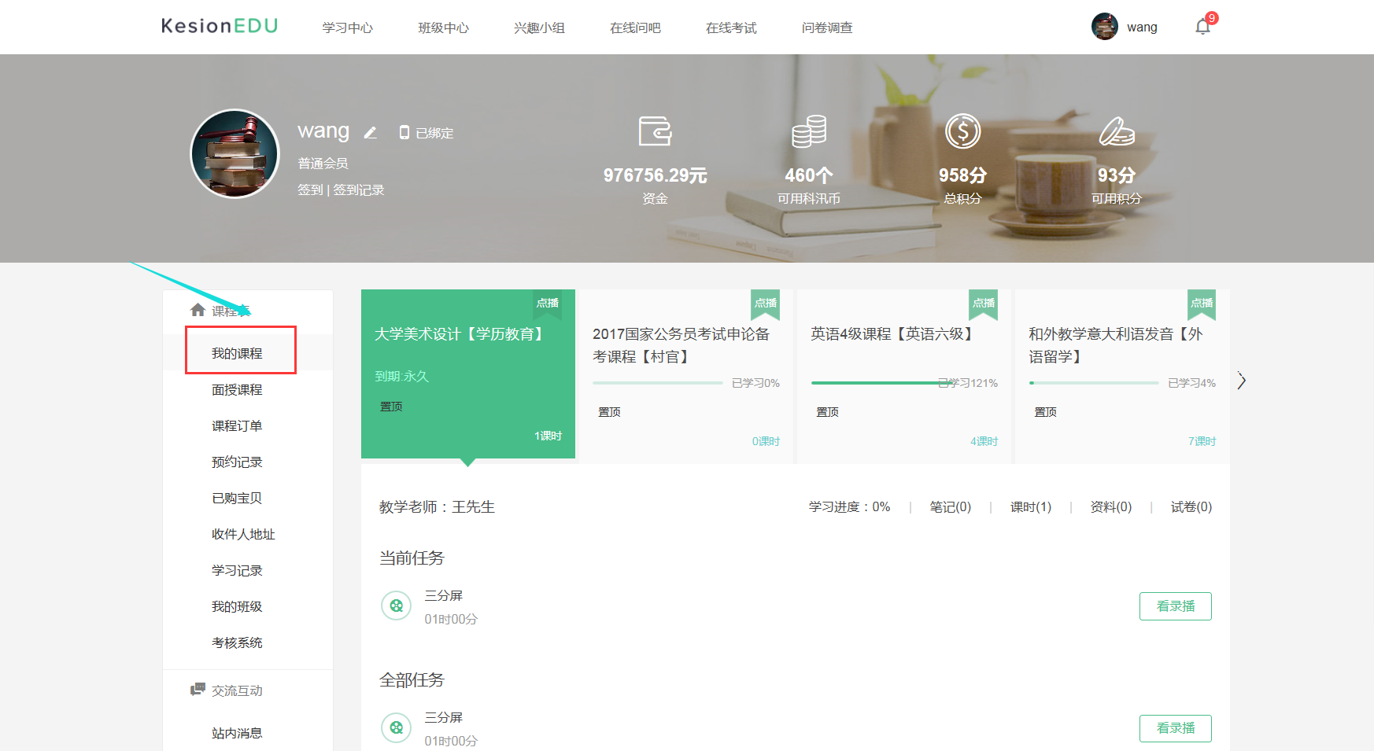
Task: Click the dollar total points icon
Action: (962, 131)
